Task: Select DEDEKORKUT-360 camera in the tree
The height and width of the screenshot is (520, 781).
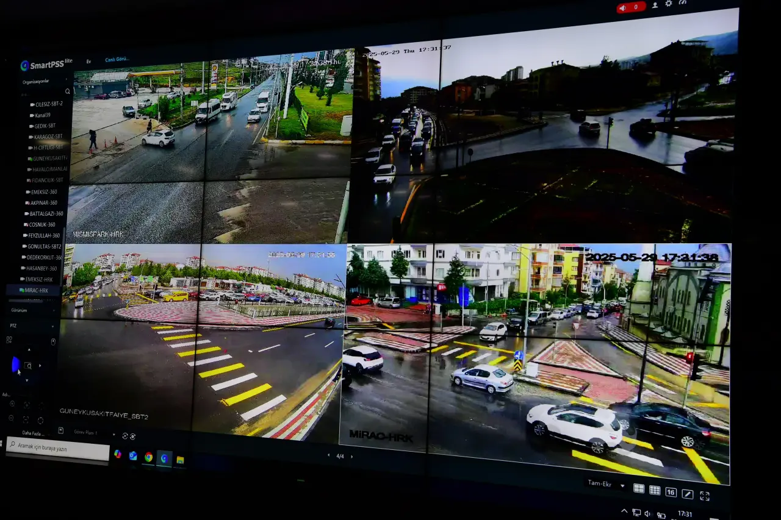Action: tap(41, 258)
